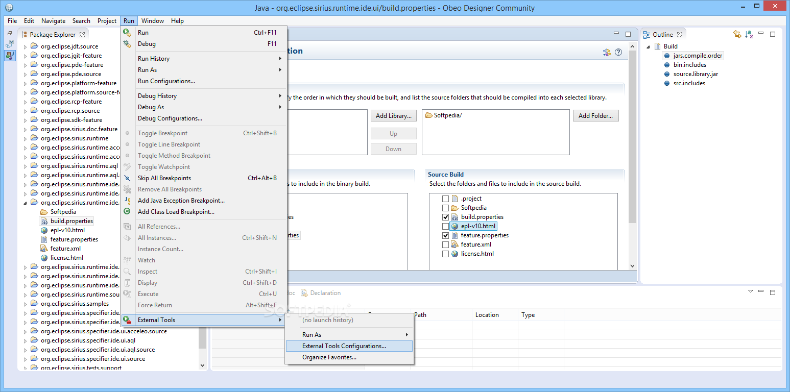Image resolution: width=790 pixels, height=392 pixels.
Task: Open the bottom Problems view menu triangle
Action: (751, 291)
